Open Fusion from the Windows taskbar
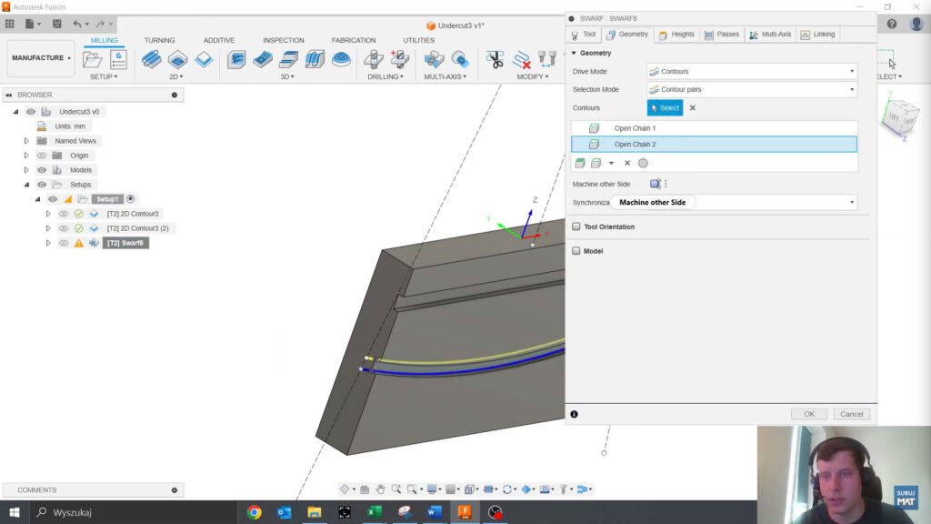931x524 pixels. pyautogui.click(x=465, y=513)
